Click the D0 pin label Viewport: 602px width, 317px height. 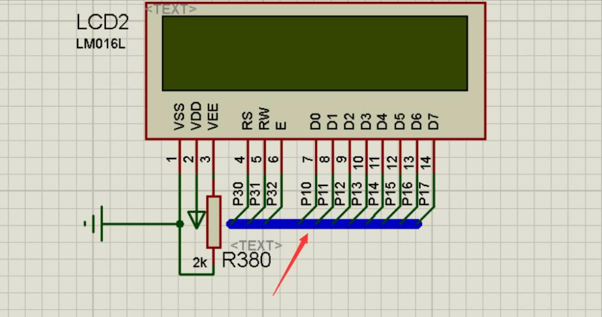(315, 122)
